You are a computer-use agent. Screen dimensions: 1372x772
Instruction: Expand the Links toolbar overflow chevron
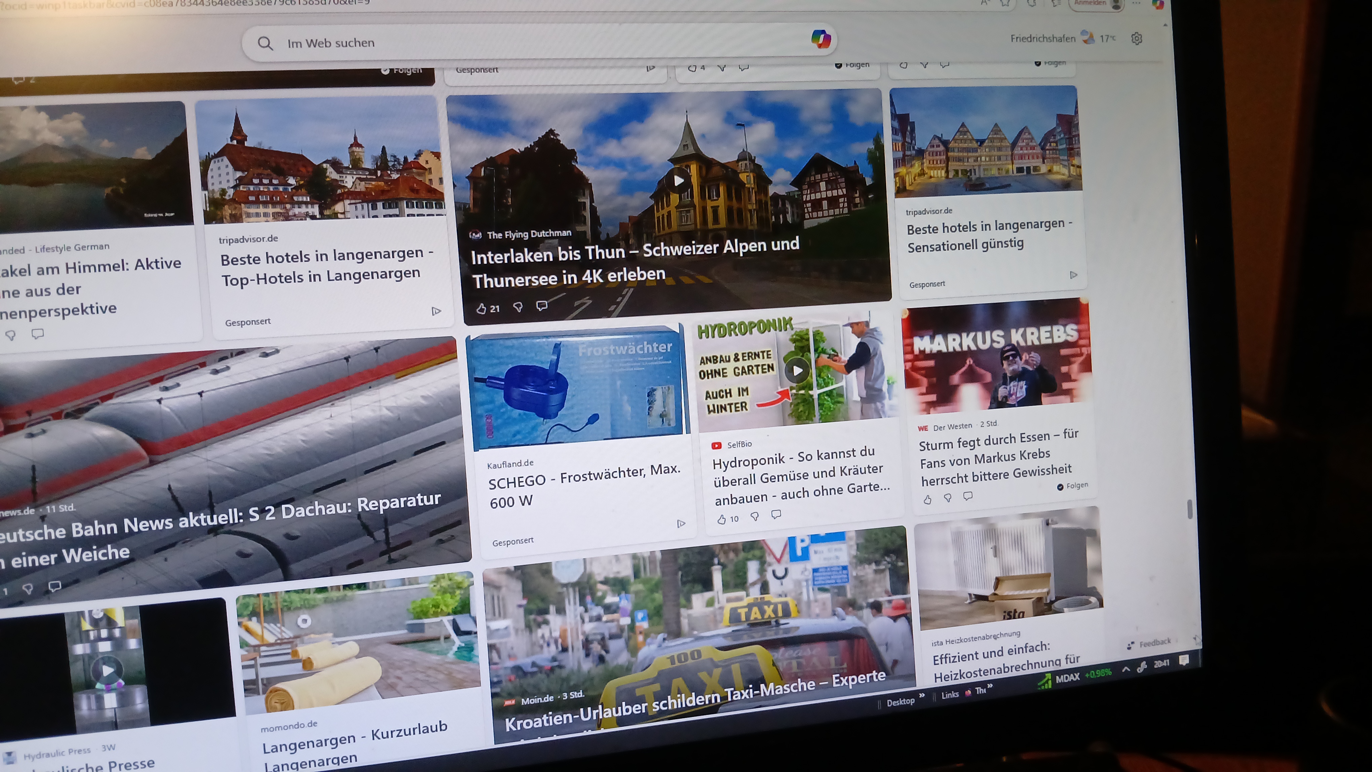point(990,686)
